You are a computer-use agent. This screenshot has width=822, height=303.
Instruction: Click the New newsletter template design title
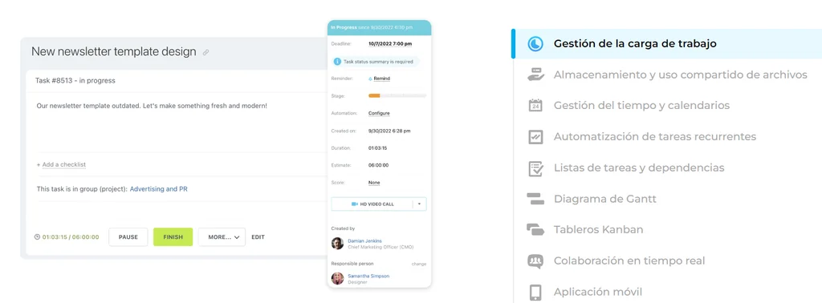[114, 52]
